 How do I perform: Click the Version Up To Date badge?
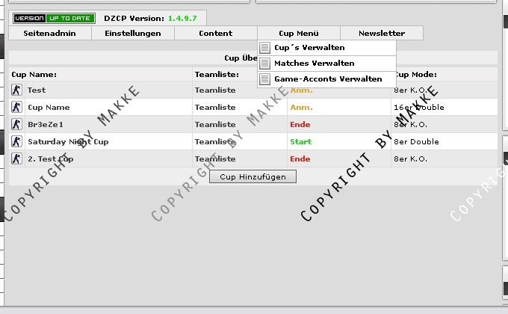(55, 18)
